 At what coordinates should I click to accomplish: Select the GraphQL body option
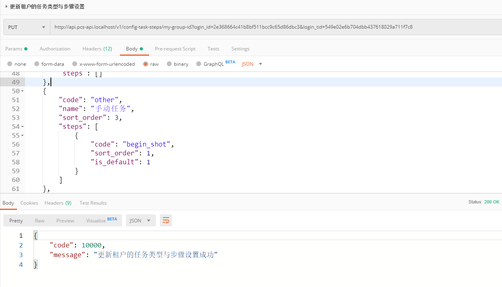[199, 64]
